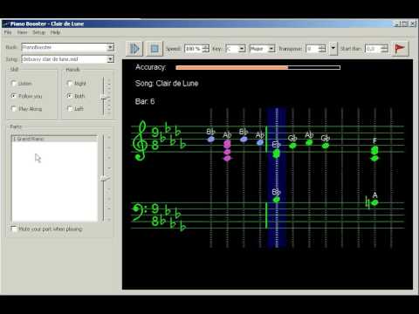Click the Parts volume slider handle
This screenshot has height=314, width=419.
(x=104, y=179)
